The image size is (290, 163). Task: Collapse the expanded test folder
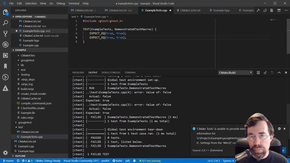[x=20, y=127]
